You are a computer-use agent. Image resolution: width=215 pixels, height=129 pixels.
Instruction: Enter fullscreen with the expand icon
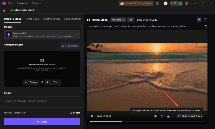[x=162, y=116]
